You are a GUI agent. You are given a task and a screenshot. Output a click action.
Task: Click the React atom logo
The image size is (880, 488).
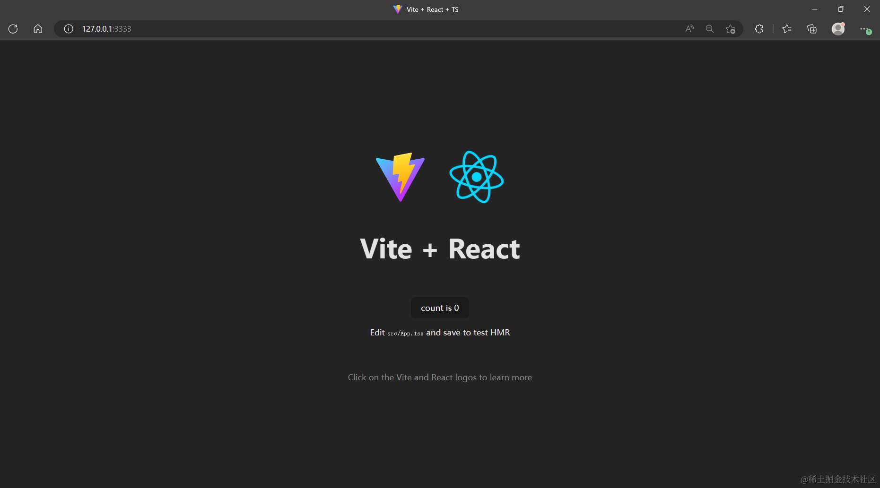pyautogui.click(x=477, y=177)
